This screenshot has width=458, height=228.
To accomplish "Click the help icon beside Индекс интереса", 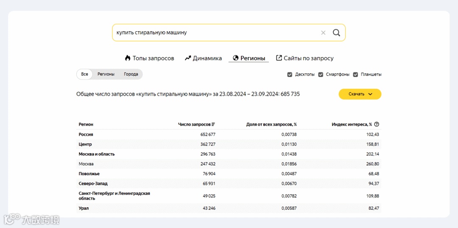I will pyautogui.click(x=377, y=124).
